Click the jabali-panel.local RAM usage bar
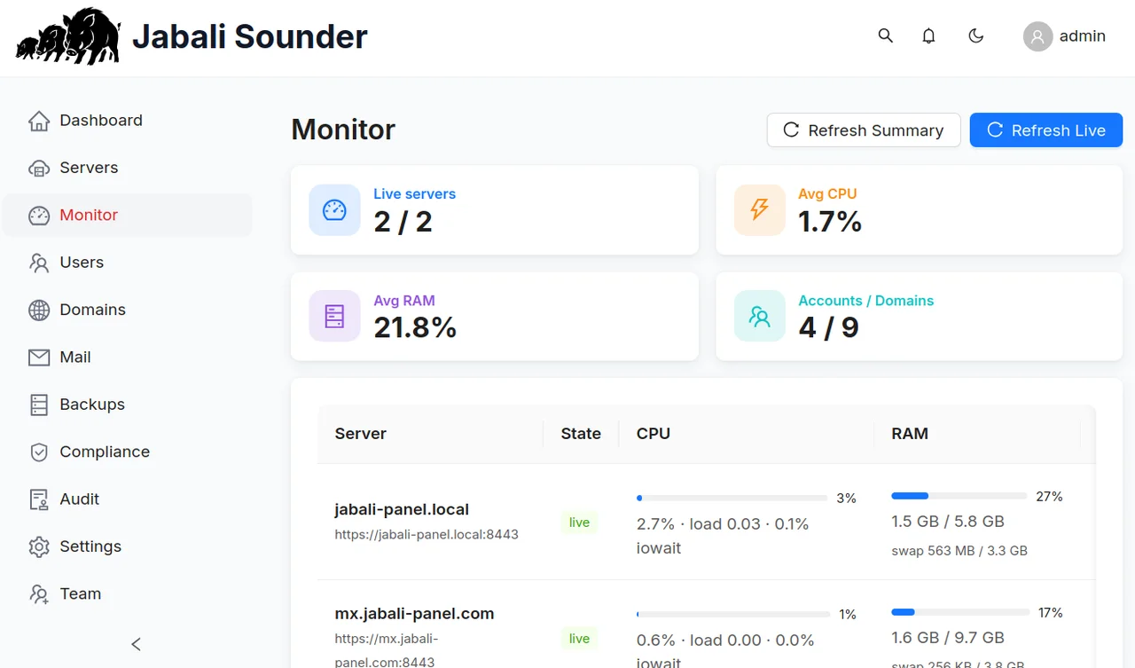1135x668 pixels. click(x=960, y=496)
